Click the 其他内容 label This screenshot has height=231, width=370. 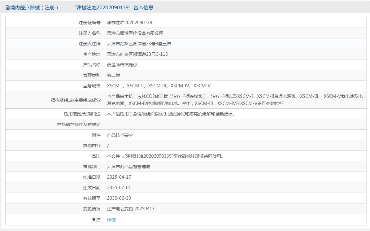click(x=92, y=146)
